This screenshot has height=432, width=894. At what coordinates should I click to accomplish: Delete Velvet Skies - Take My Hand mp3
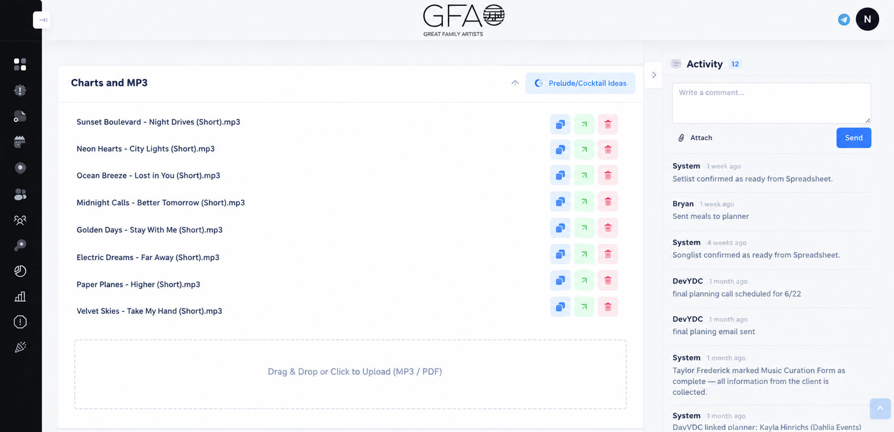608,307
